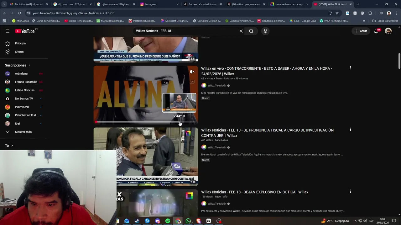Clear the search query with the X
The image size is (401, 225).
241,31
